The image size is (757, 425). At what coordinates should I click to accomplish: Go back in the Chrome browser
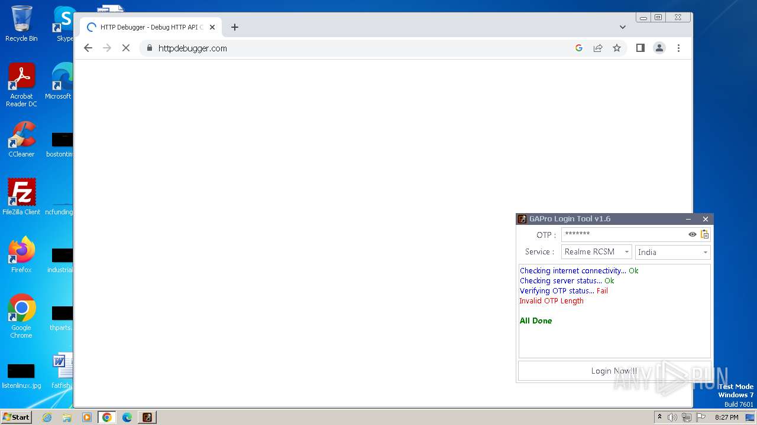point(88,48)
